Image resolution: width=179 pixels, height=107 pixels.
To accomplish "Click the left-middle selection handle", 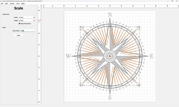I will pyautogui.click(x=80, y=56).
